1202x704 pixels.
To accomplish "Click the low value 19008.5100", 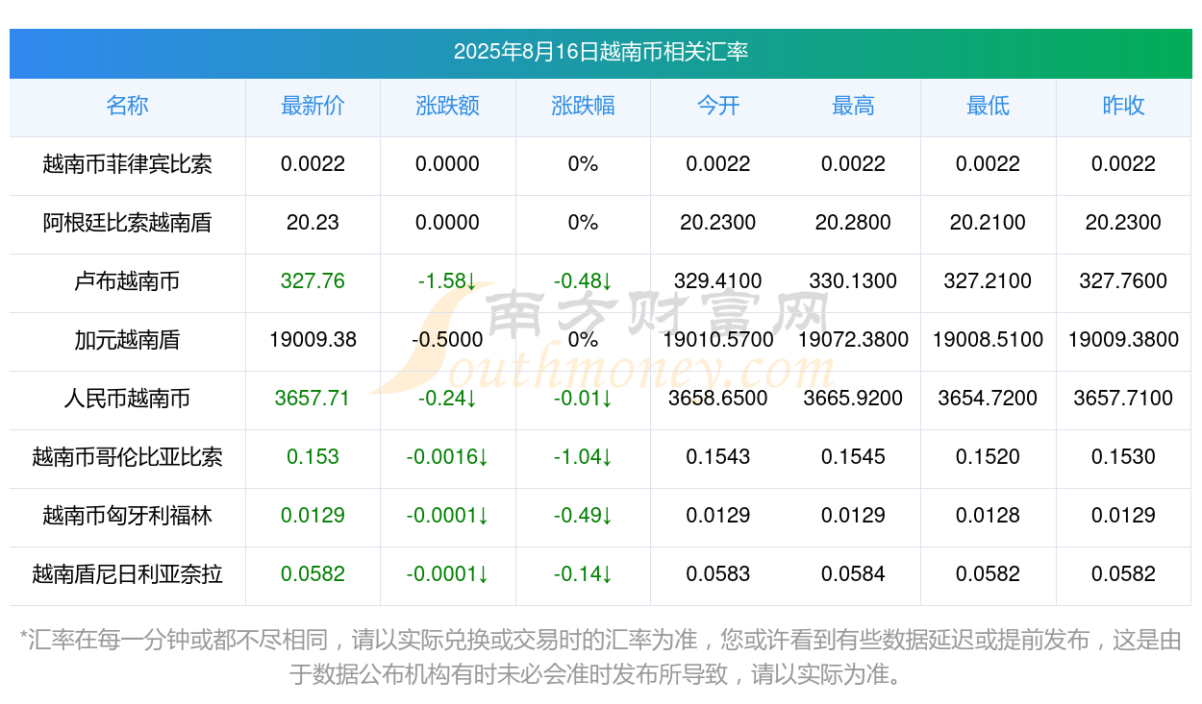I will [988, 340].
